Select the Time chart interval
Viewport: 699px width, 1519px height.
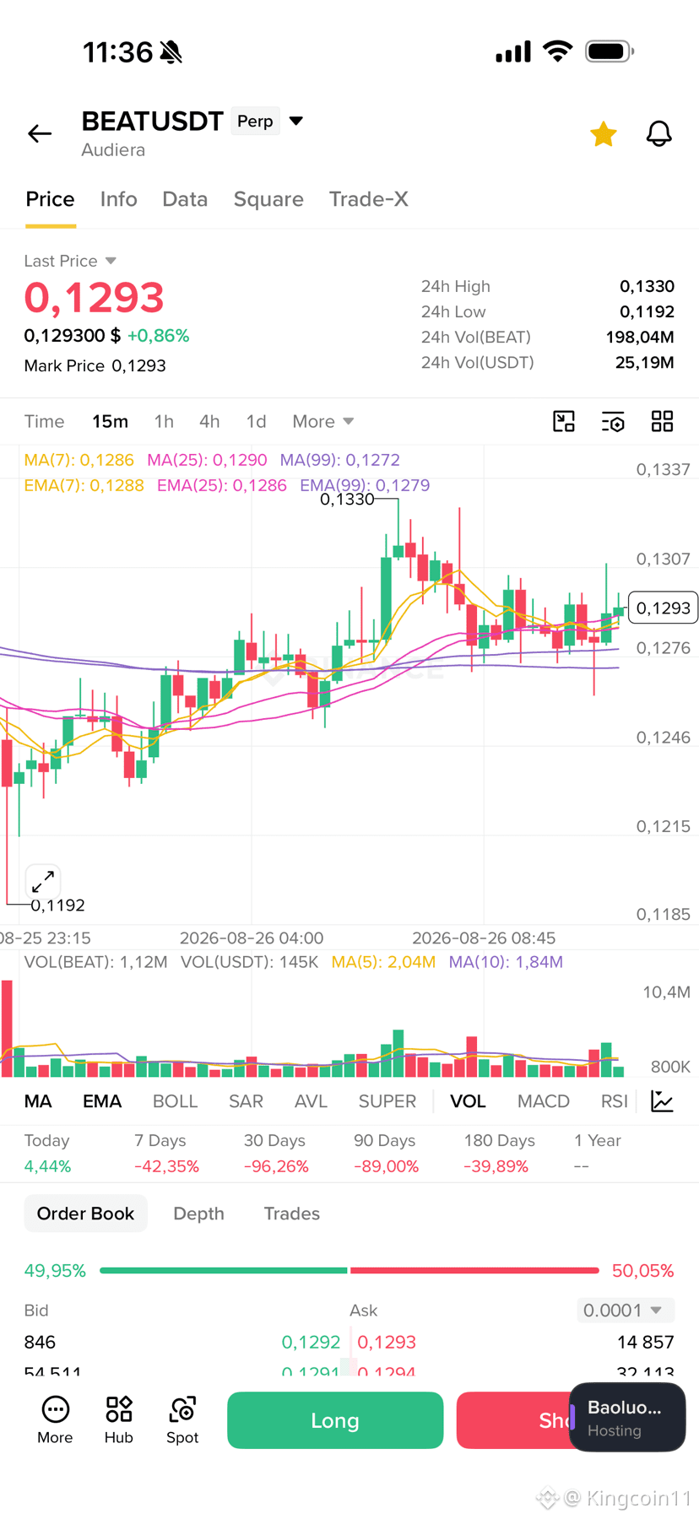(44, 421)
